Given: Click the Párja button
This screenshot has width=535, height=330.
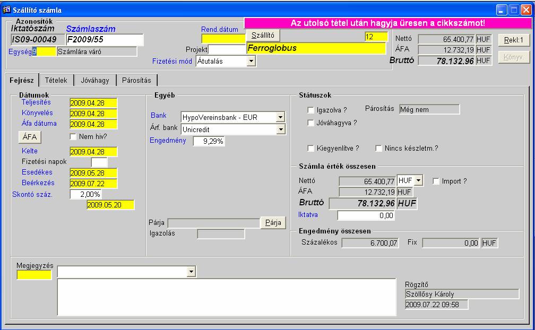Looking at the screenshot, I should (273, 223).
